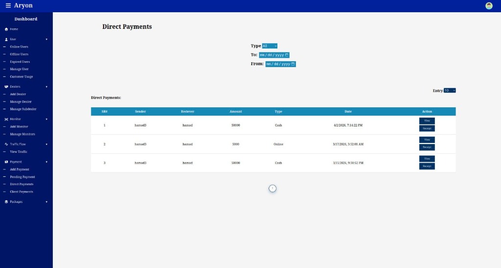Click the Type column header in table
Image resolution: width=501 pixels, height=268 pixels.
[x=278, y=112]
